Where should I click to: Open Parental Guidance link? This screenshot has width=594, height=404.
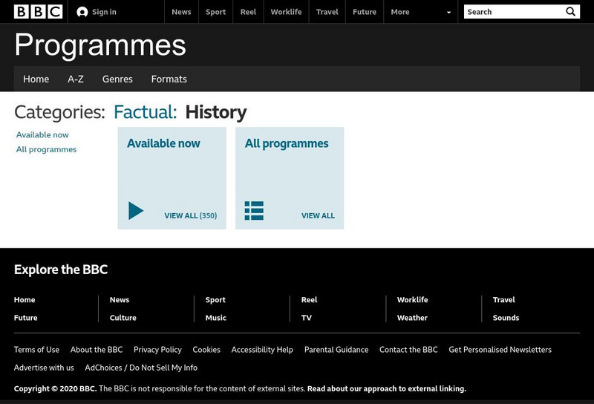(336, 350)
